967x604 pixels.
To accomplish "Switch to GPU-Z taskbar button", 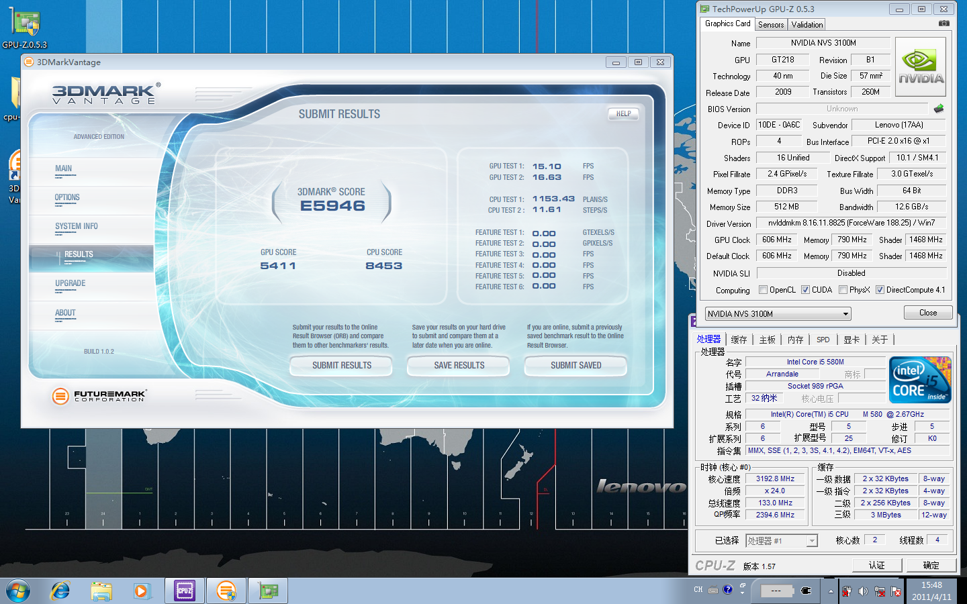I will click(268, 591).
